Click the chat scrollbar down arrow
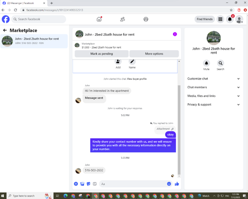Screen dimensions: 248x199 tap(179, 176)
